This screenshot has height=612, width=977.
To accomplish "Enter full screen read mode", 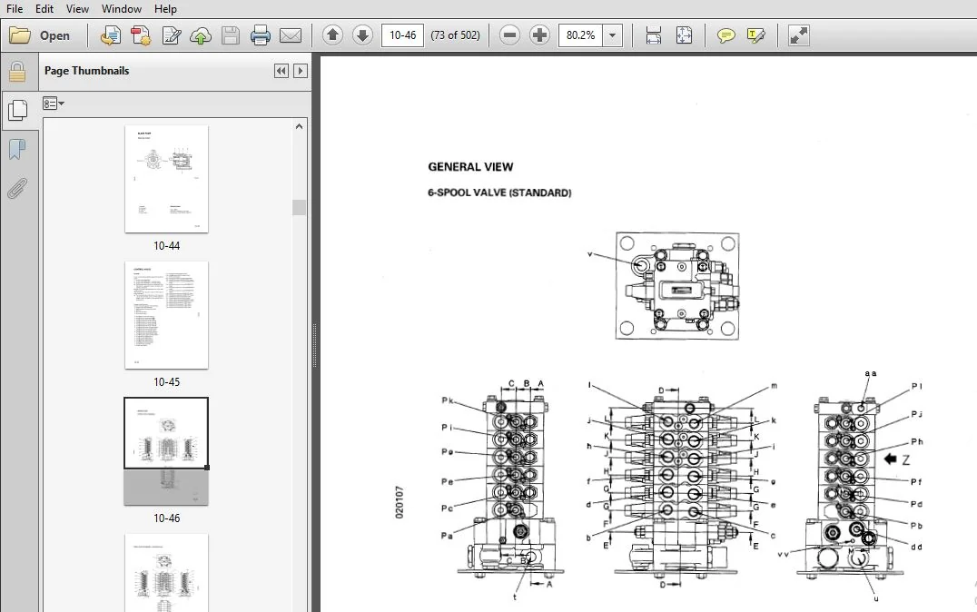I will coord(799,35).
